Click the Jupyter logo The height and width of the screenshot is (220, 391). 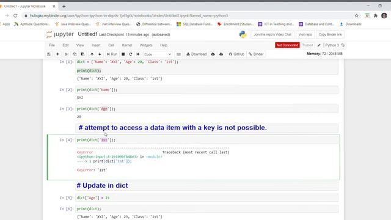point(60,34)
